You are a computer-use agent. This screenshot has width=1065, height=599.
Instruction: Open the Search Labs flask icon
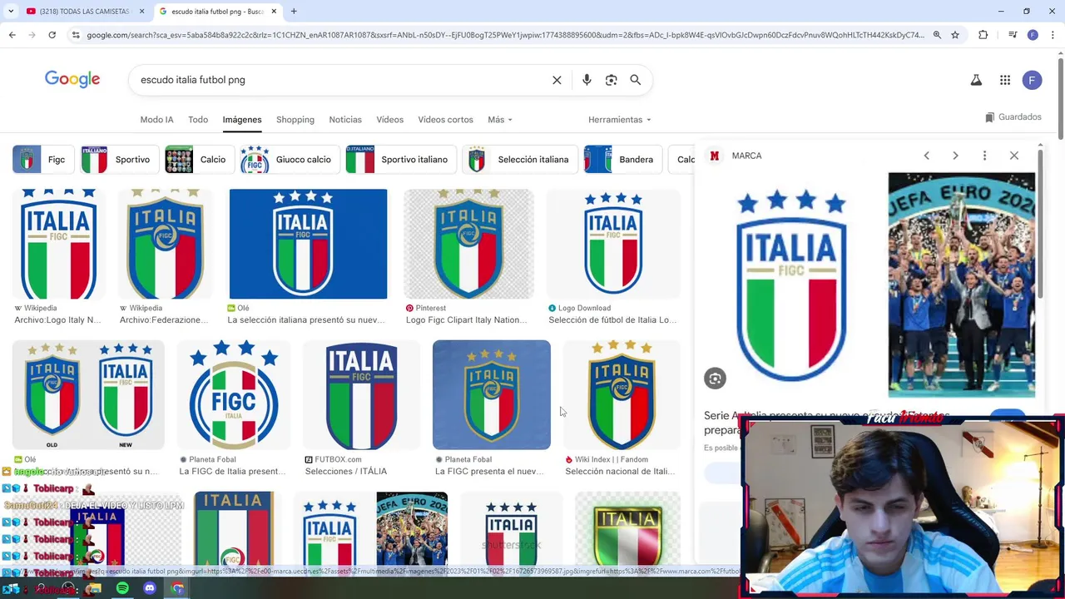[x=976, y=80]
